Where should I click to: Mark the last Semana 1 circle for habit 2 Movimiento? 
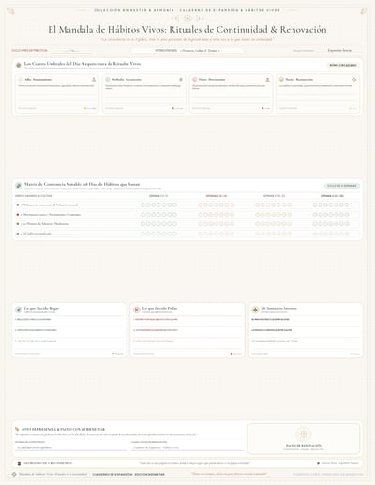pyautogui.click(x=174, y=215)
